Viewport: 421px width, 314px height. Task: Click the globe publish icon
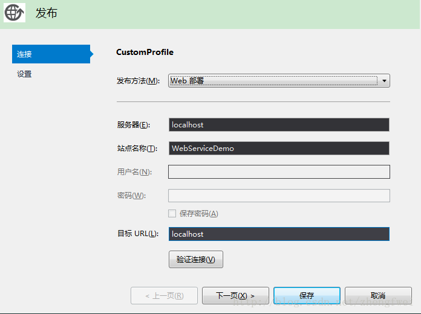[15, 13]
